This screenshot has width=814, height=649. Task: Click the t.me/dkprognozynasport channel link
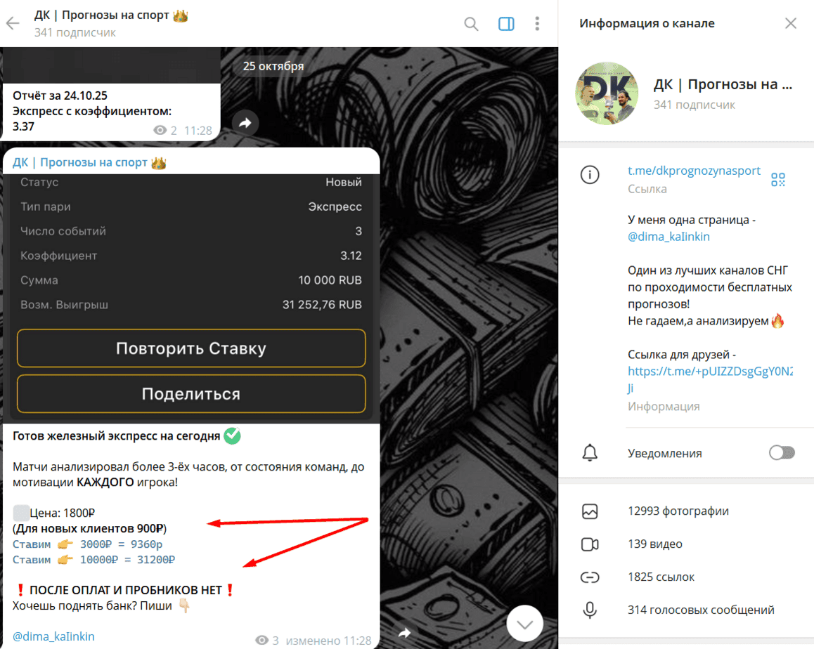[694, 171]
